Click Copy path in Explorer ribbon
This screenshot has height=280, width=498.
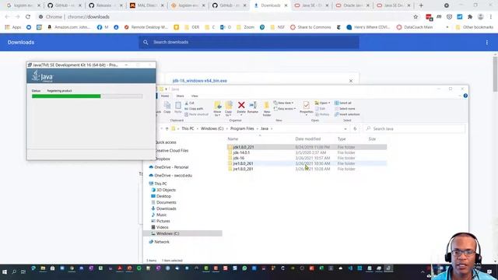194,109
